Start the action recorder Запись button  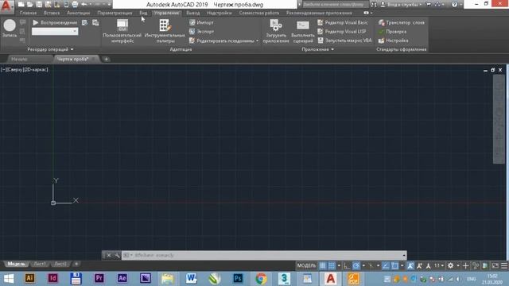[10, 29]
